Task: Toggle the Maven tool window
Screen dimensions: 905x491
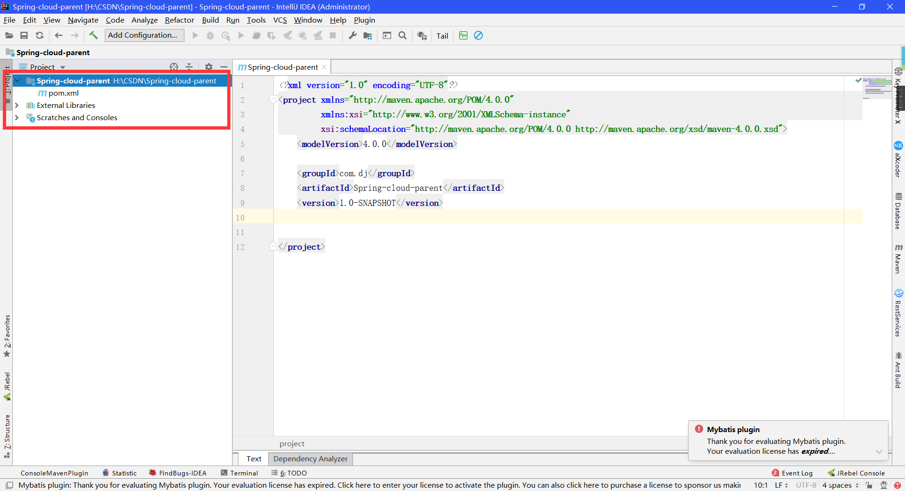Action: 898,259
